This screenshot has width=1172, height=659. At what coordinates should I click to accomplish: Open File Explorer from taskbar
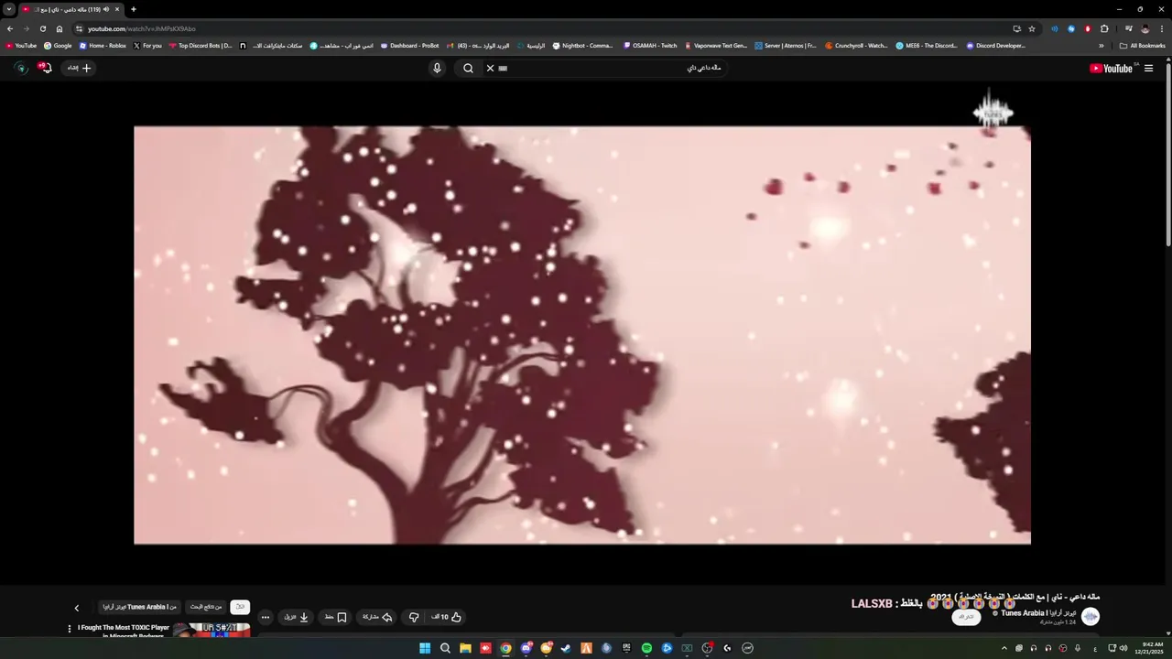click(x=465, y=648)
